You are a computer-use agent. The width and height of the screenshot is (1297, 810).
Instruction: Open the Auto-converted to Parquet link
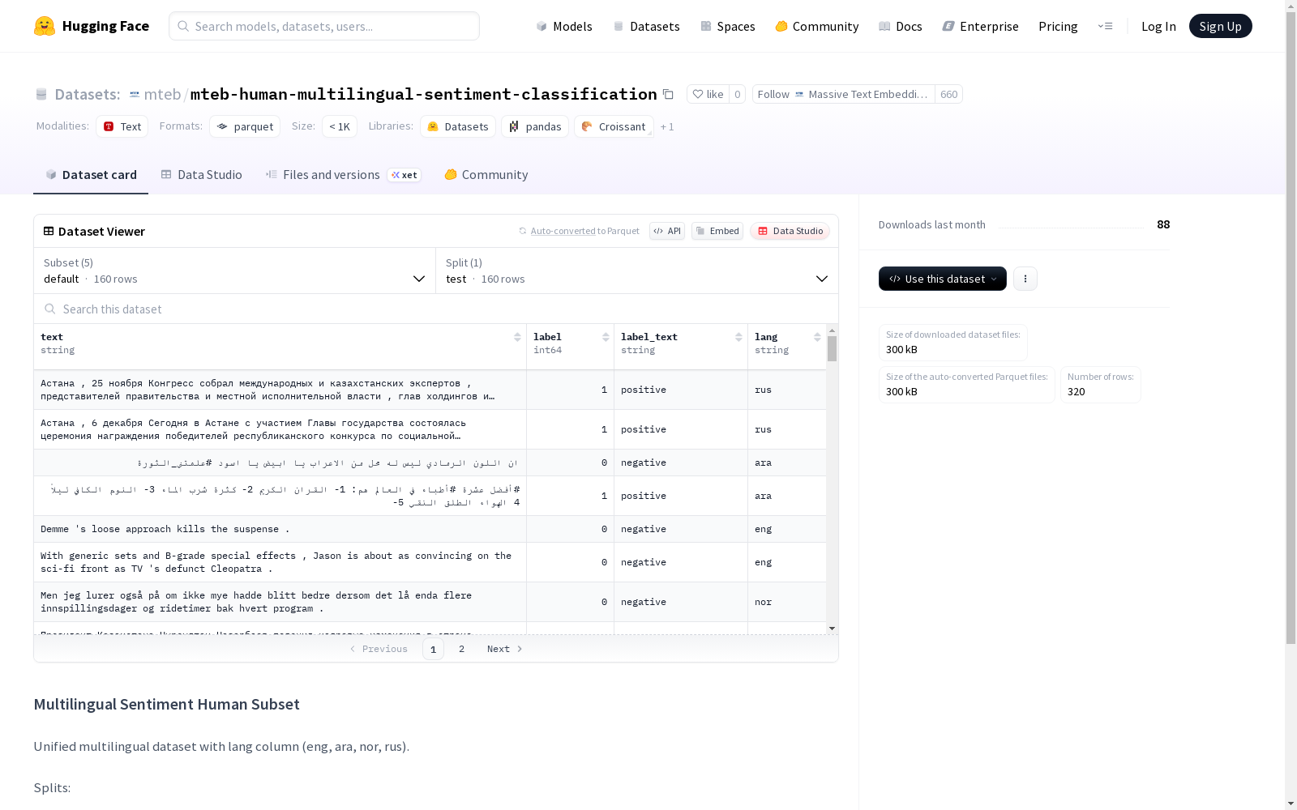tap(579, 231)
